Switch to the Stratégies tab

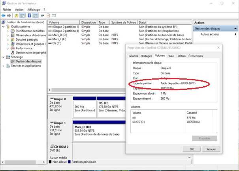click(x=146, y=56)
